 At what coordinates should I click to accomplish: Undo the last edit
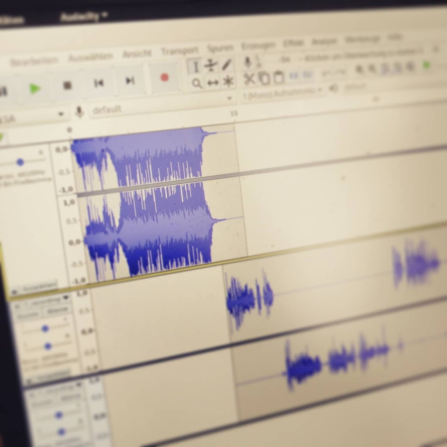pyautogui.click(x=327, y=73)
